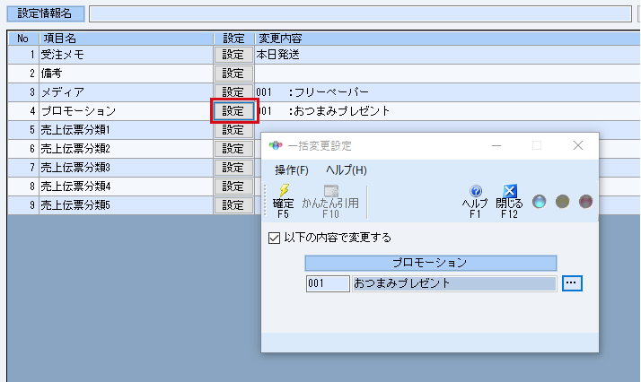Image resolution: width=641 pixels, height=382 pixels.
Task: Click the promotion code field 001
Action: [x=328, y=283]
